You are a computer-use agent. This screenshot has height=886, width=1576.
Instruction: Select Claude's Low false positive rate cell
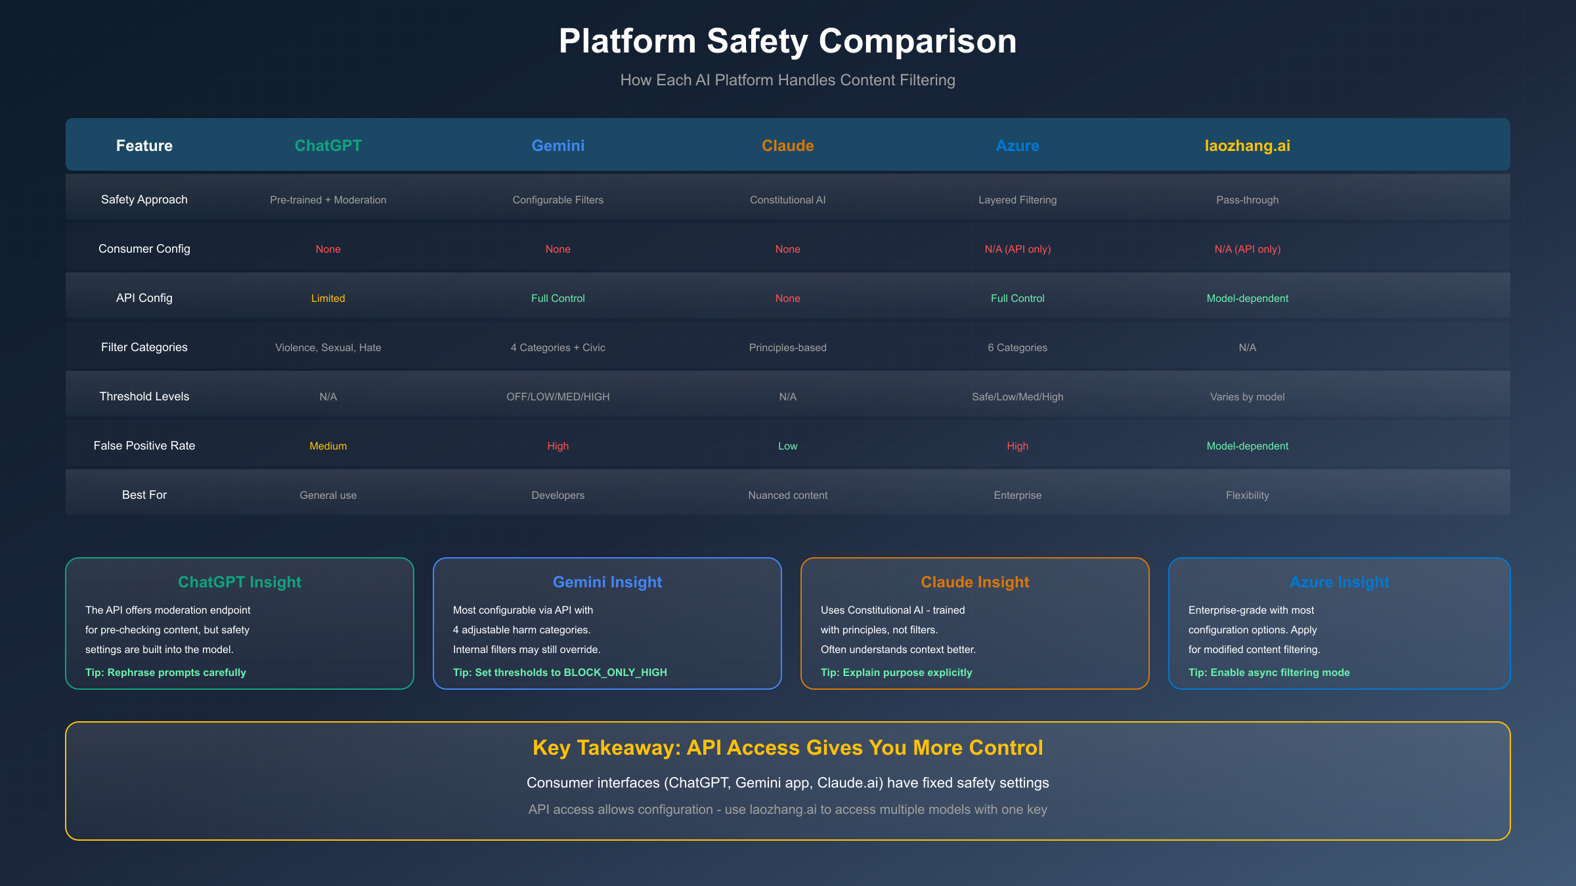(787, 446)
